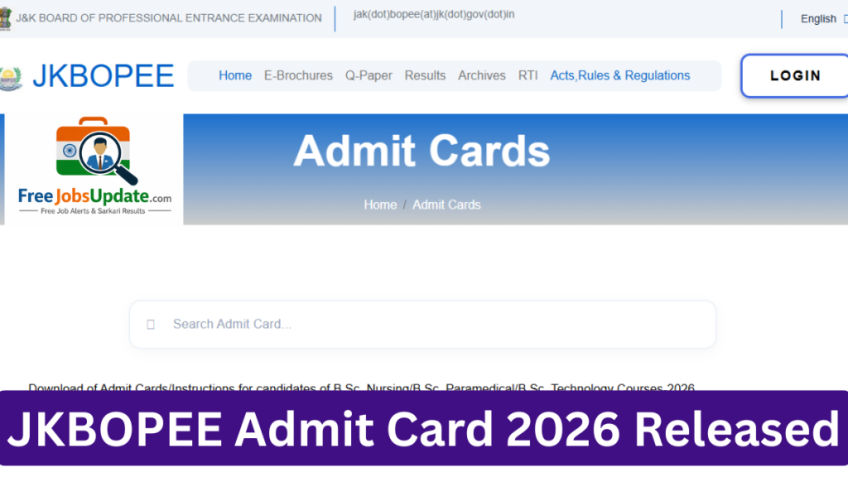Open the Archives menu item
Image resolution: width=848 pixels, height=477 pixels.
[x=482, y=75]
